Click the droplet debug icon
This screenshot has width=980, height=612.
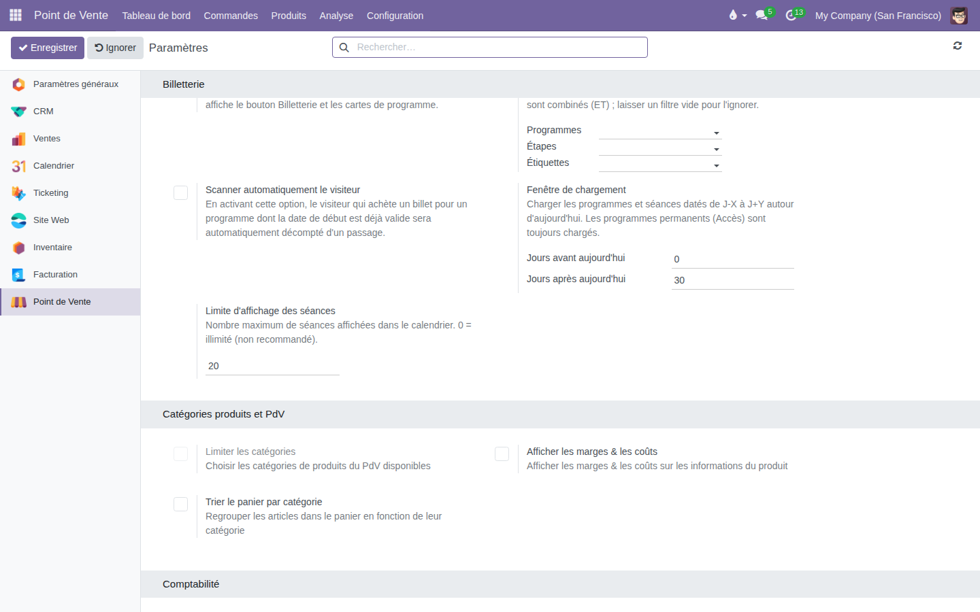click(733, 15)
